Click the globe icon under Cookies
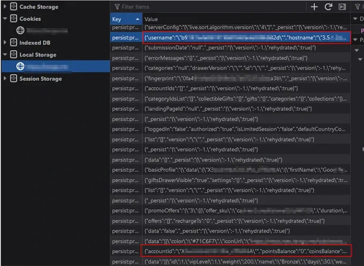Image resolution: width=364 pixels, height=266 pixels. pyautogui.click(x=20, y=31)
